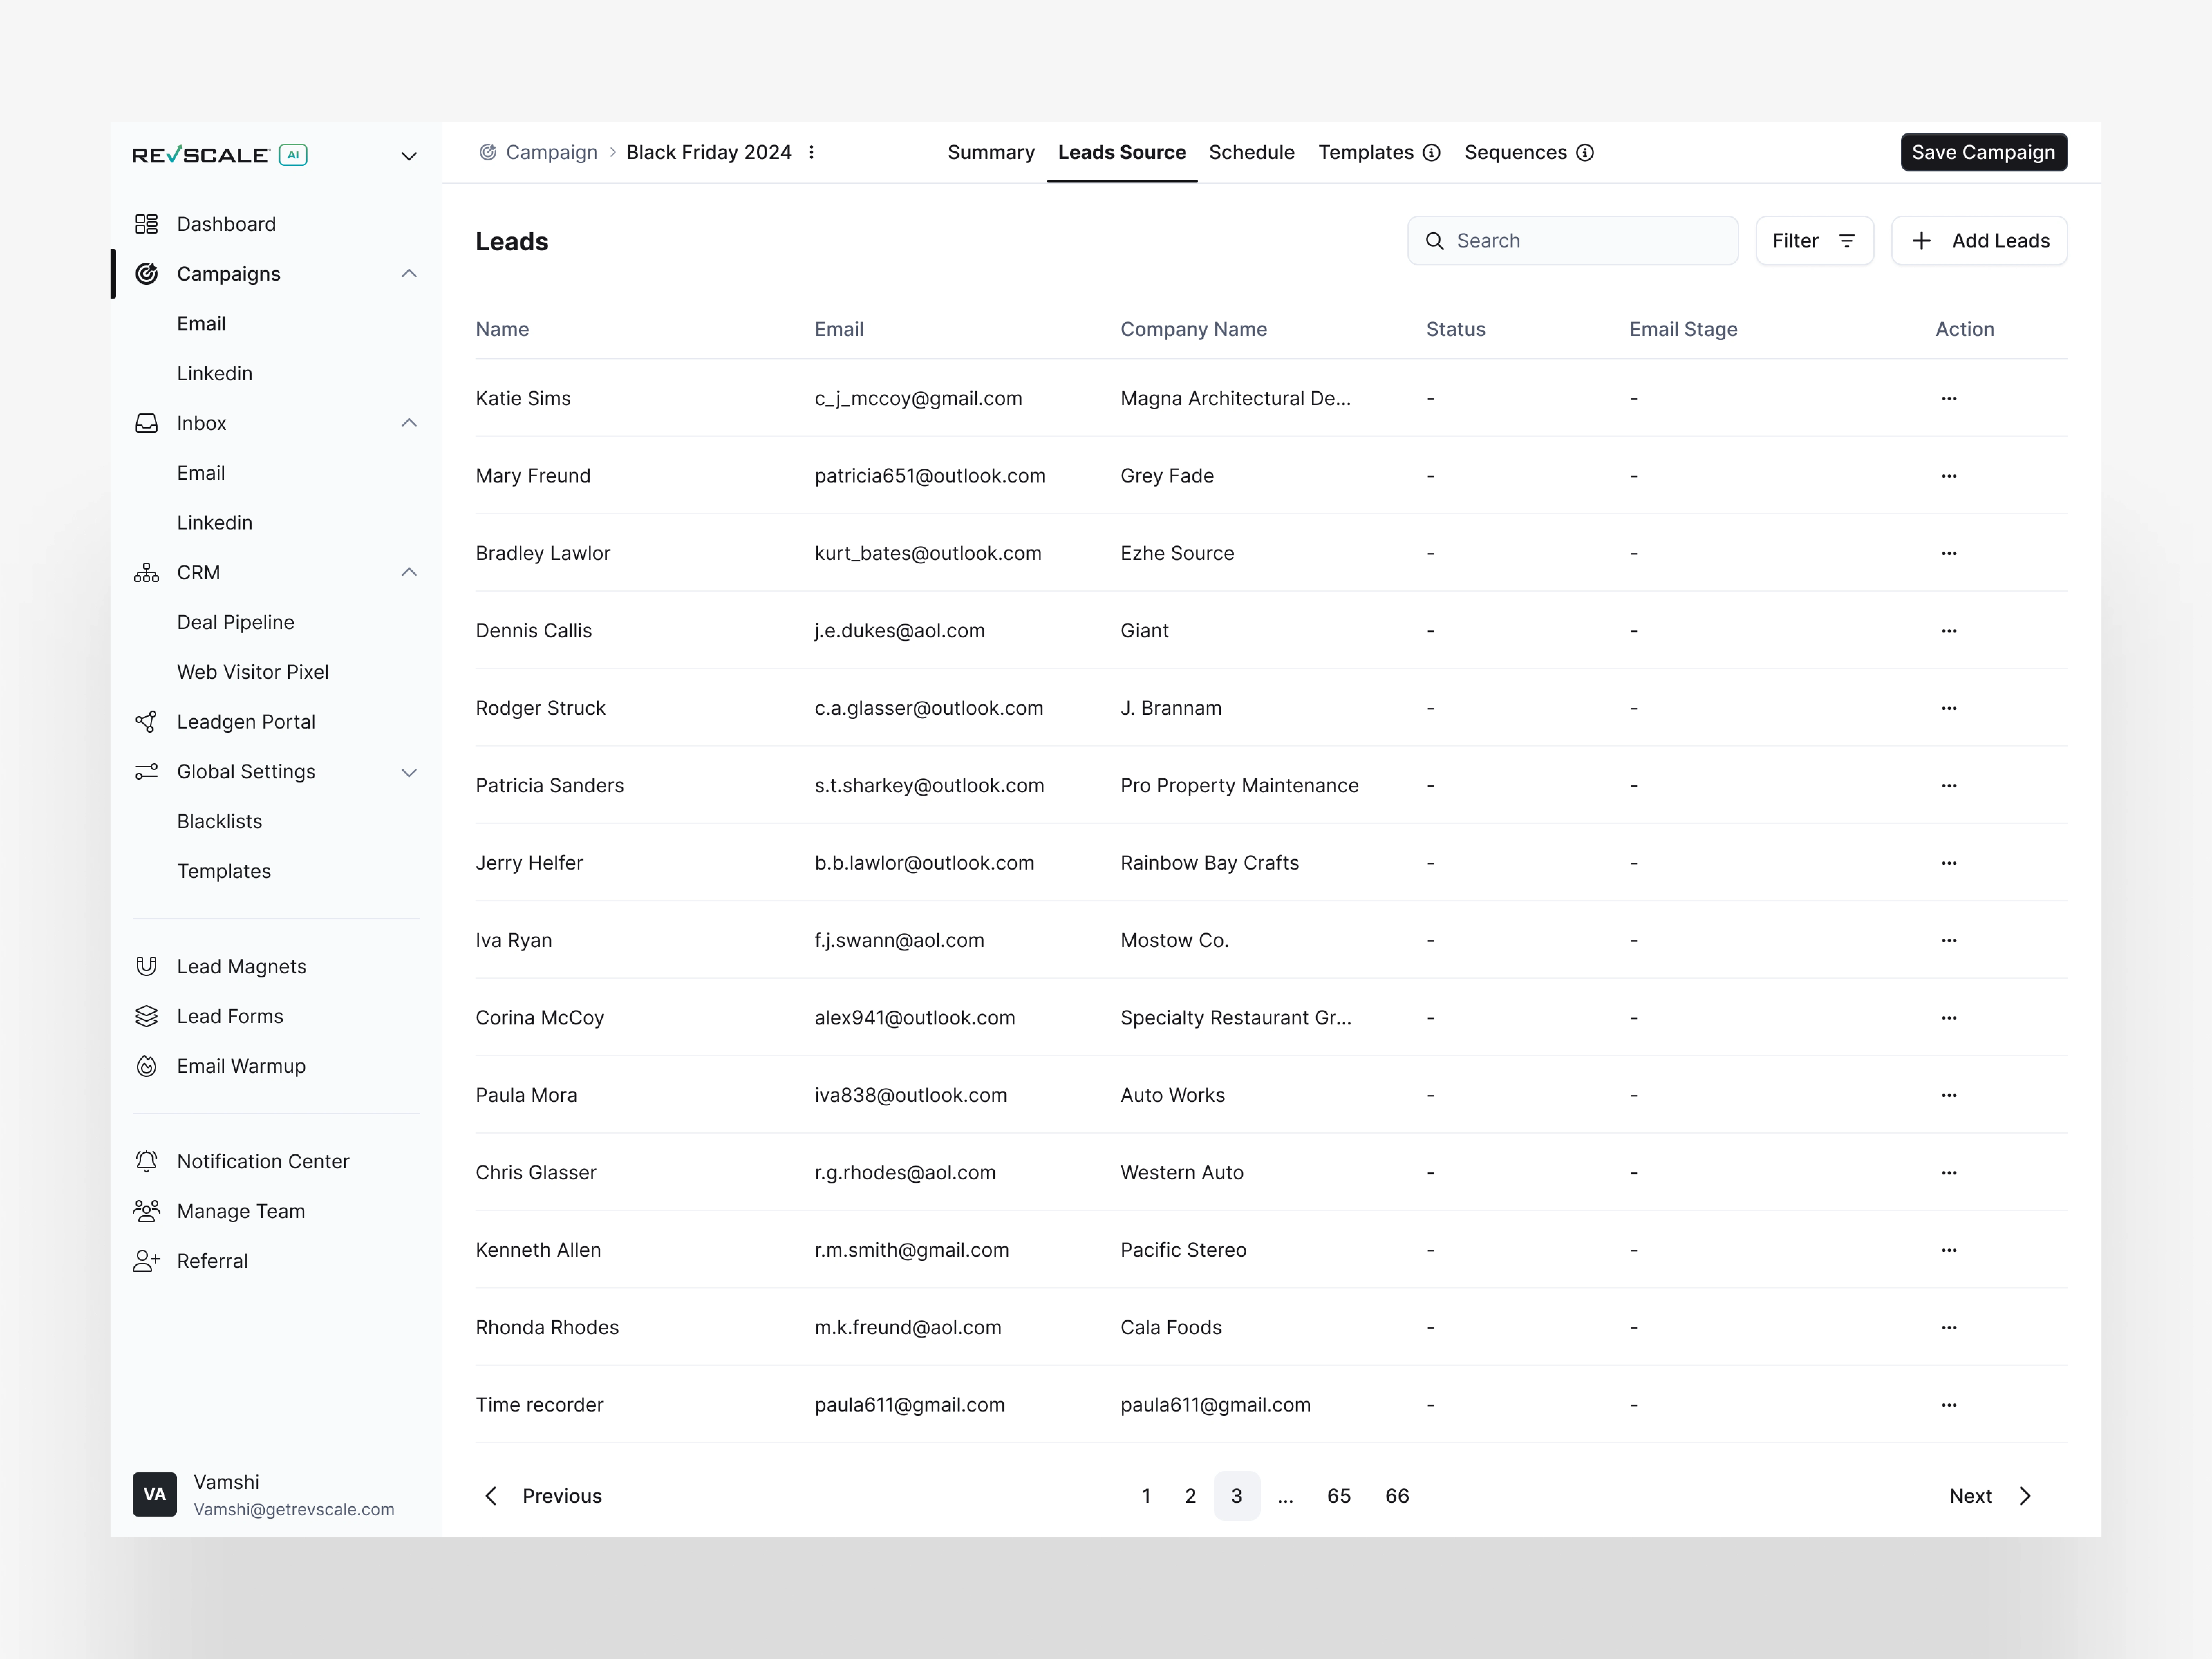2212x1659 pixels.
Task: Collapse the Inbox section chevron
Action: pyautogui.click(x=409, y=423)
